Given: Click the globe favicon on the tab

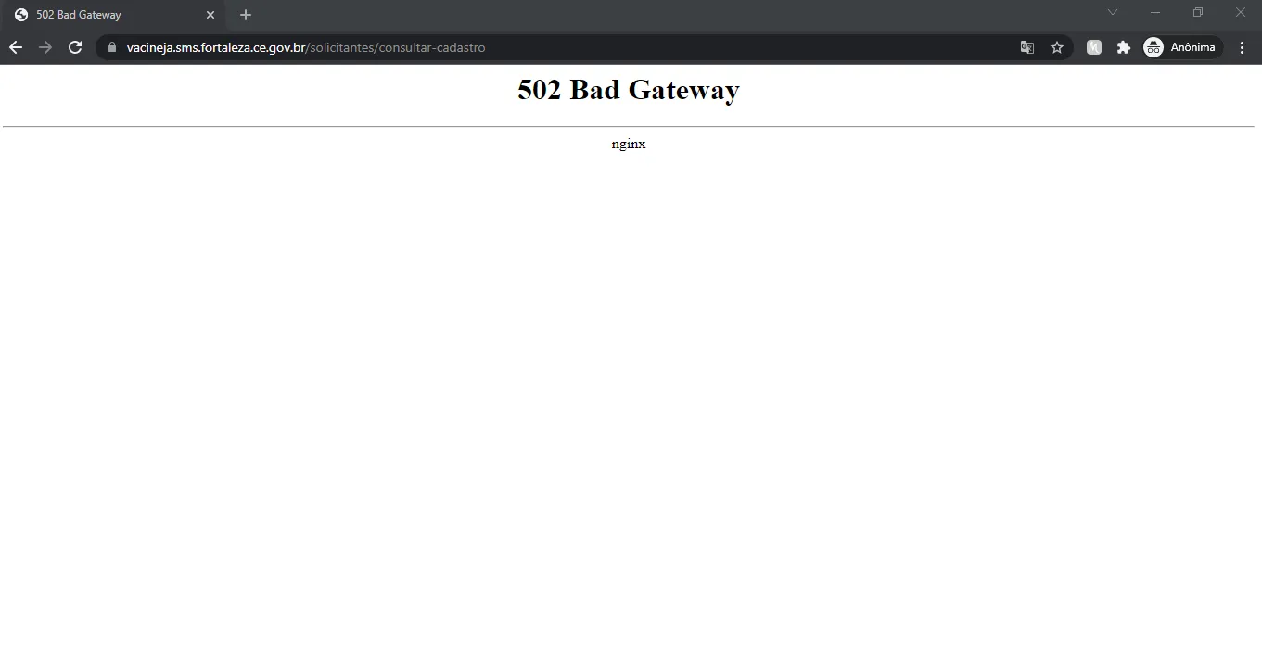Looking at the screenshot, I should [21, 15].
